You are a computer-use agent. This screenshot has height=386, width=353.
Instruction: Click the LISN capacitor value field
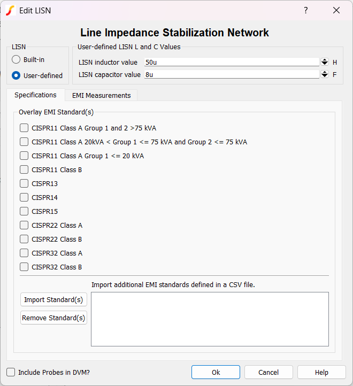(232, 75)
